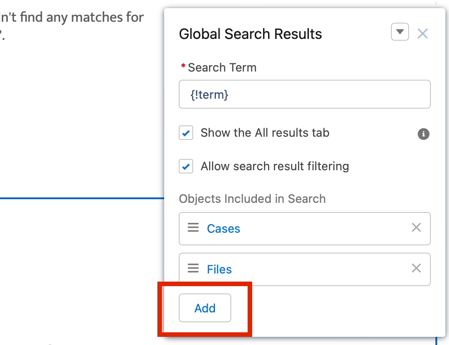Uncheck Show the All results tab
Screen dimensions: 449x345
(186, 133)
